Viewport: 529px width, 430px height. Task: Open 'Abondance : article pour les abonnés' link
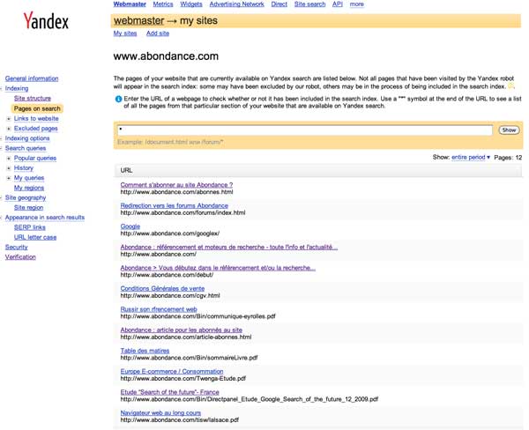(x=181, y=330)
